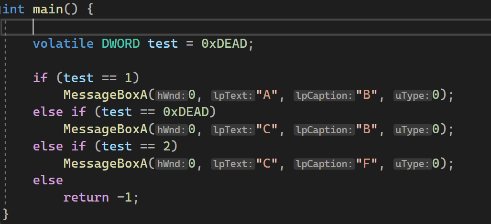Screen dimensions: 491x224
Task: Click the "A" string literal
Action: click(x=267, y=95)
